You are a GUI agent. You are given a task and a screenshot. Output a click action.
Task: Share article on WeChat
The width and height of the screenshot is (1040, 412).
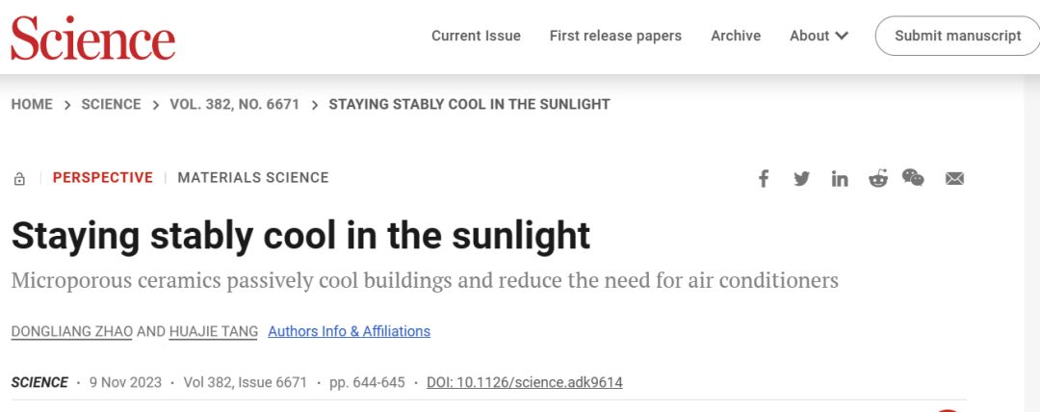pos(913,177)
